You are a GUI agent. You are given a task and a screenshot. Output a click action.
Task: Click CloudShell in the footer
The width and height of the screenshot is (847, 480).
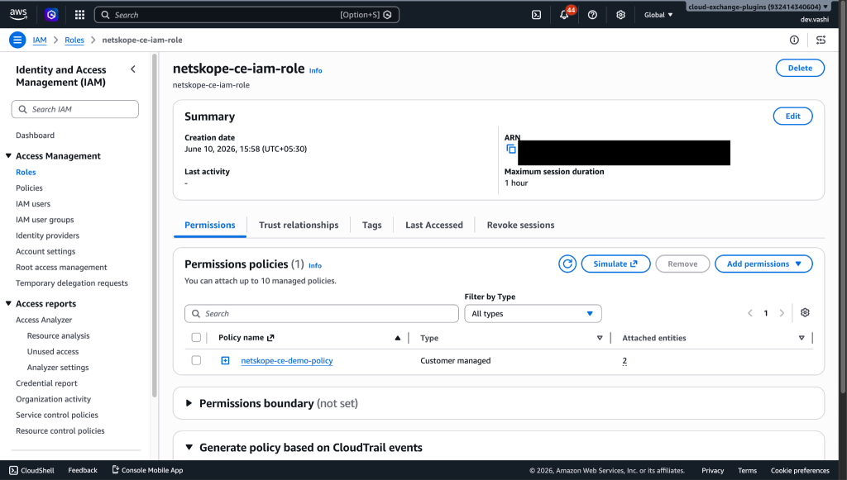32,470
